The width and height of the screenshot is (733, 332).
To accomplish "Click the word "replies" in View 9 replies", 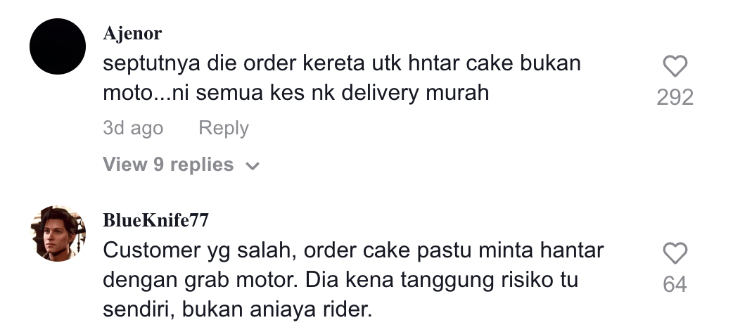I will (x=202, y=165).
